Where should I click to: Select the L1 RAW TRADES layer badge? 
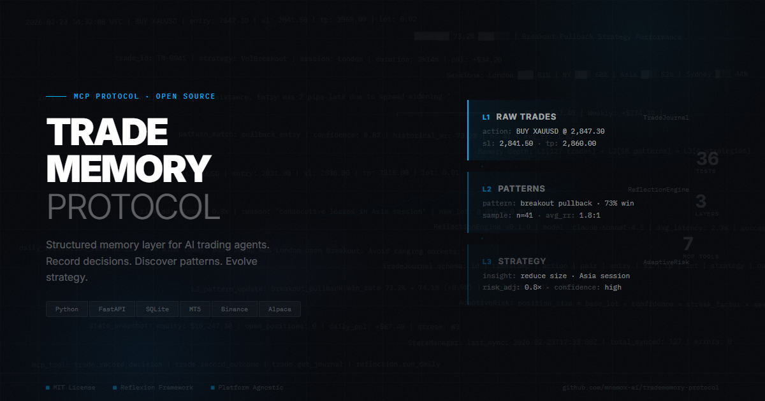coord(486,117)
